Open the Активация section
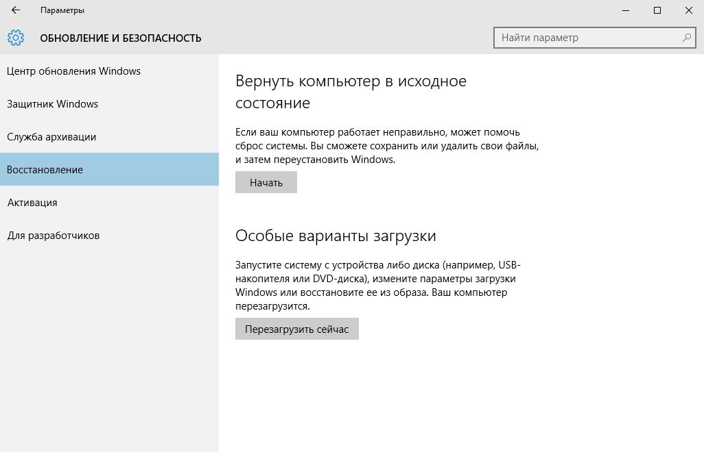 [x=109, y=203]
